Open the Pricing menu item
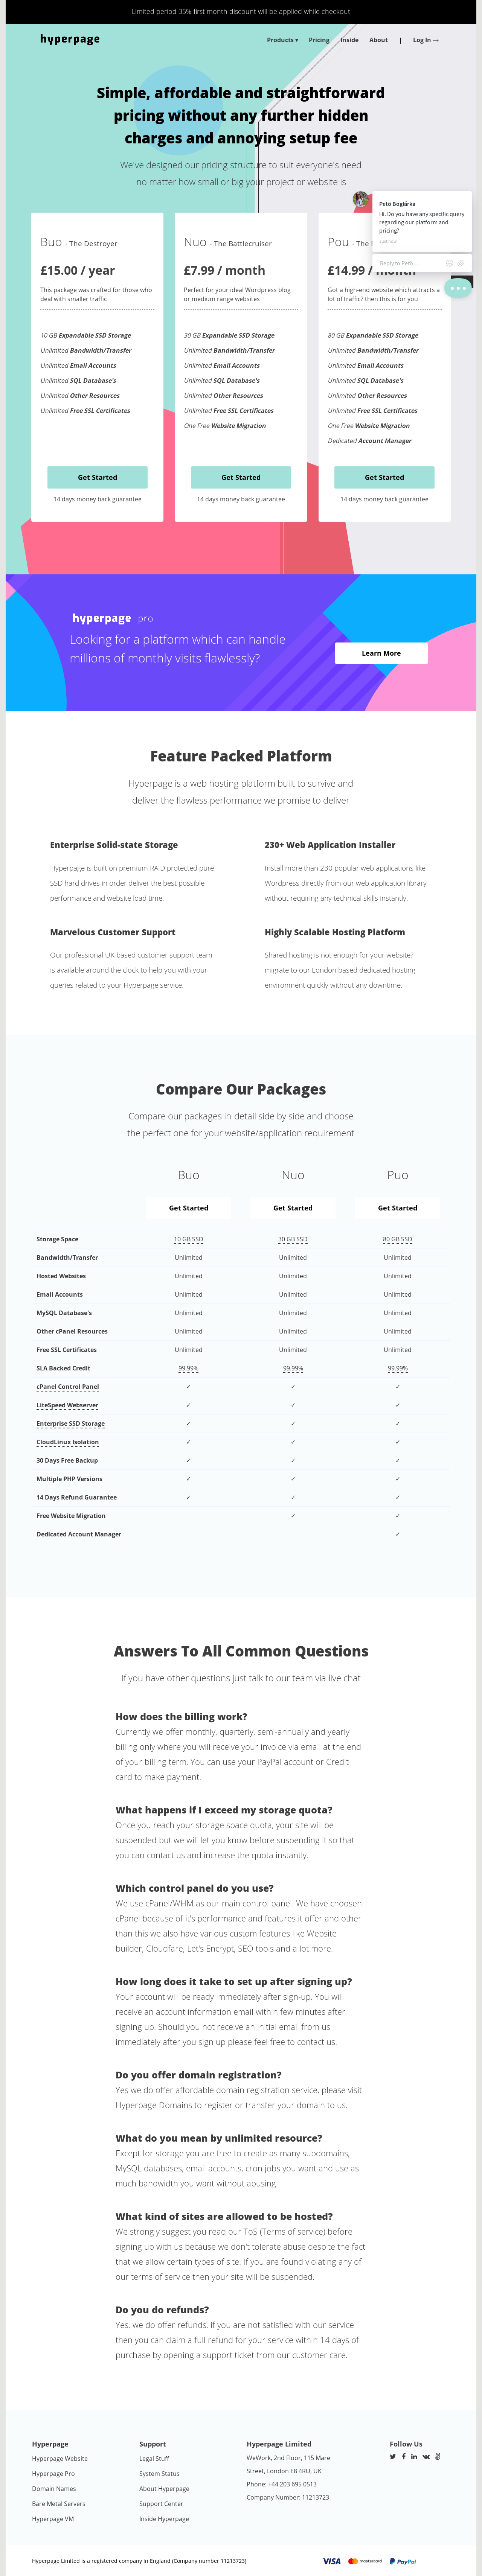This screenshot has width=482, height=2576. (319, 40)
